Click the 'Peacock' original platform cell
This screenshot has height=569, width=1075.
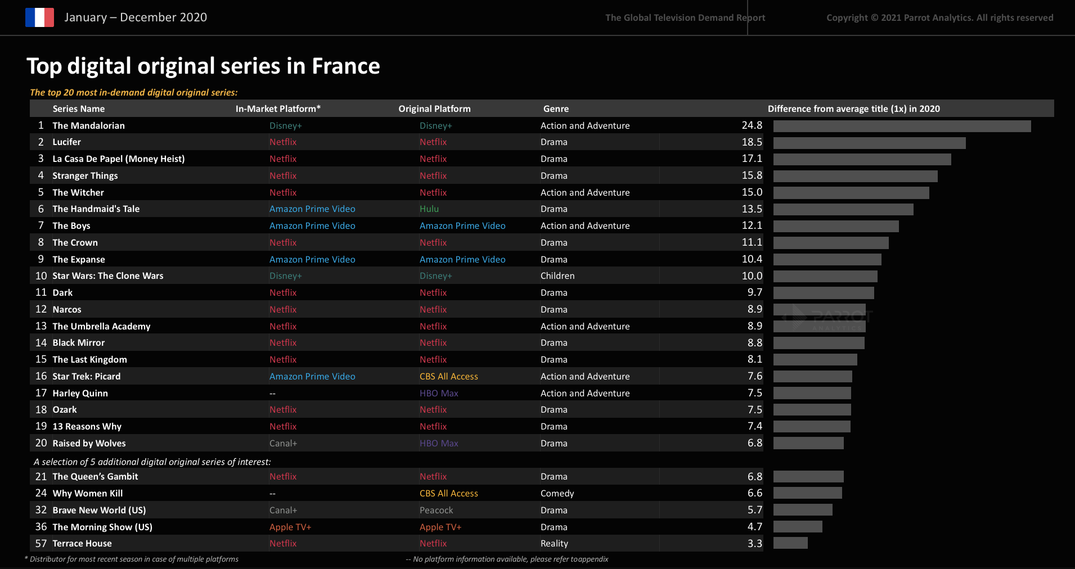(436, 510)
